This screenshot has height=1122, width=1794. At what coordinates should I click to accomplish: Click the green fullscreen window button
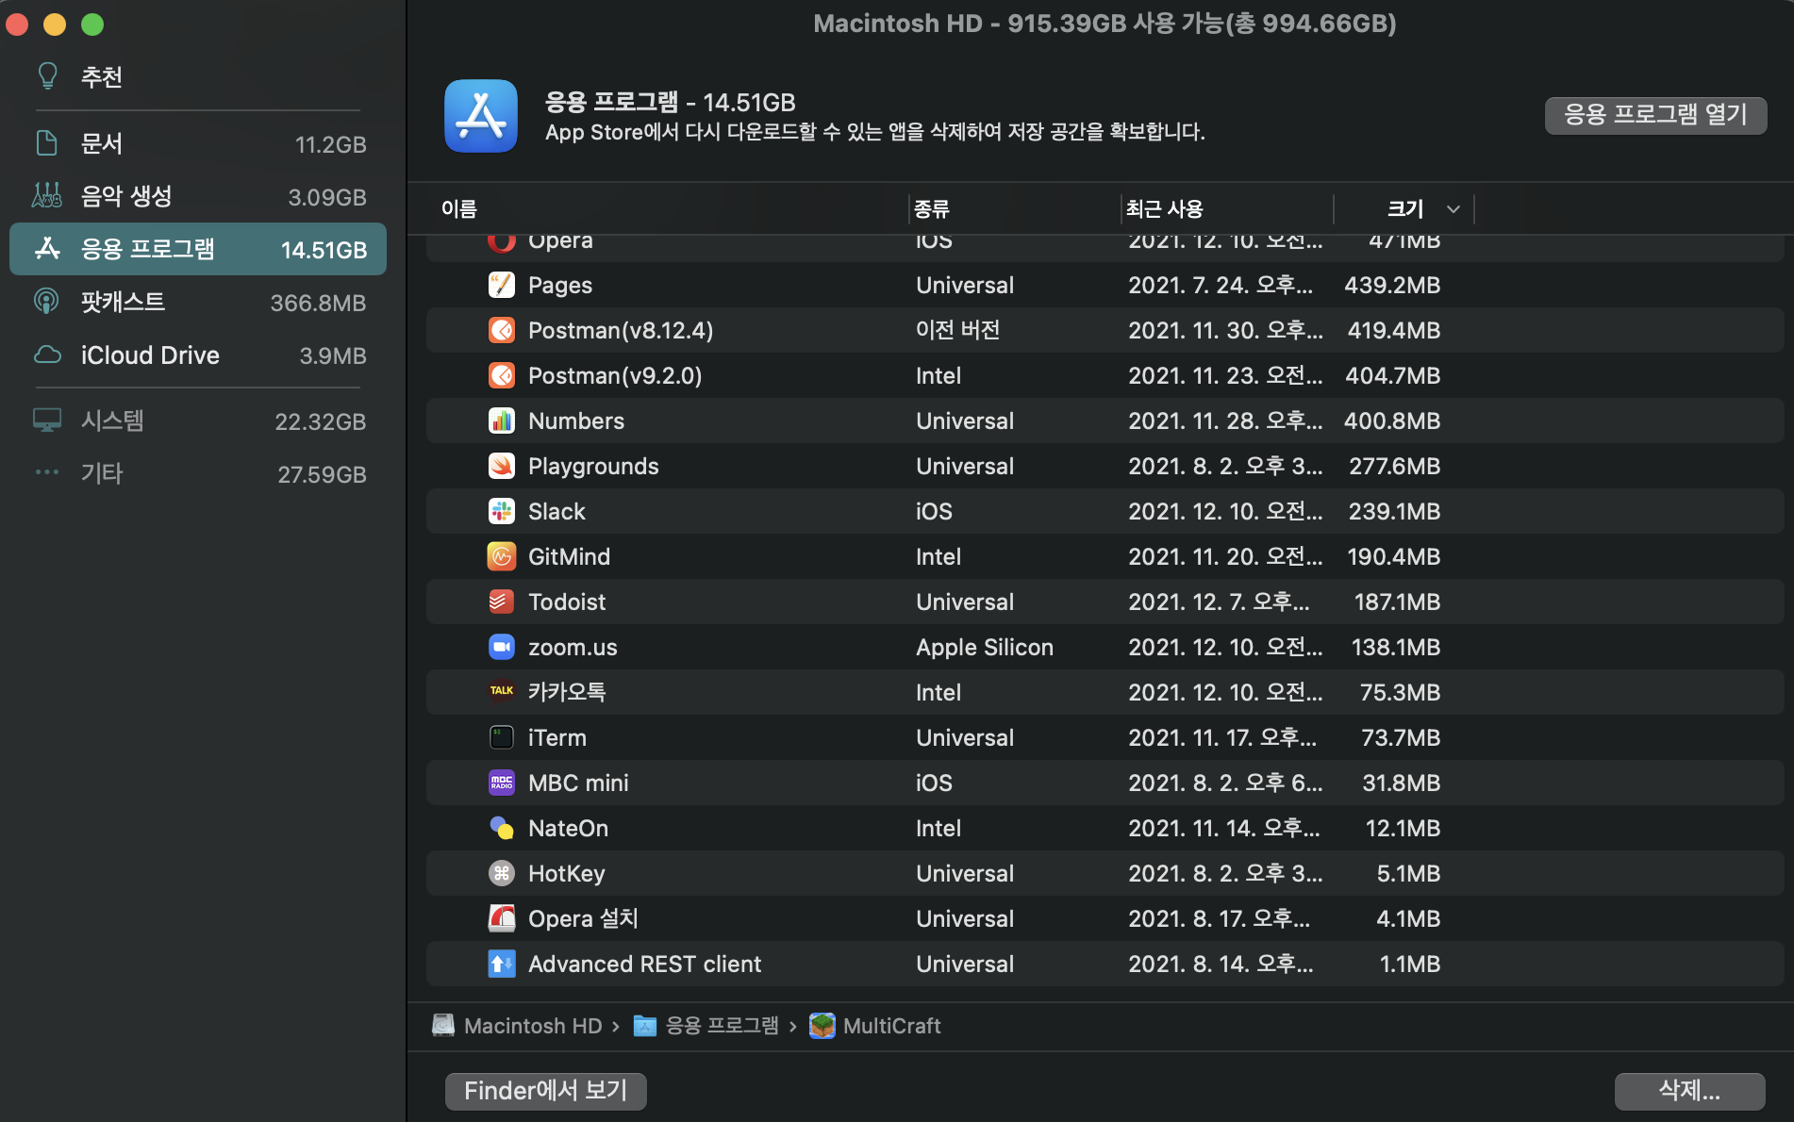coord(92,25)
